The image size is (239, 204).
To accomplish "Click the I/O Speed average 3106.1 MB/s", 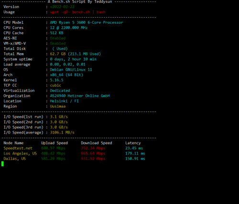I will coord(62,133).
